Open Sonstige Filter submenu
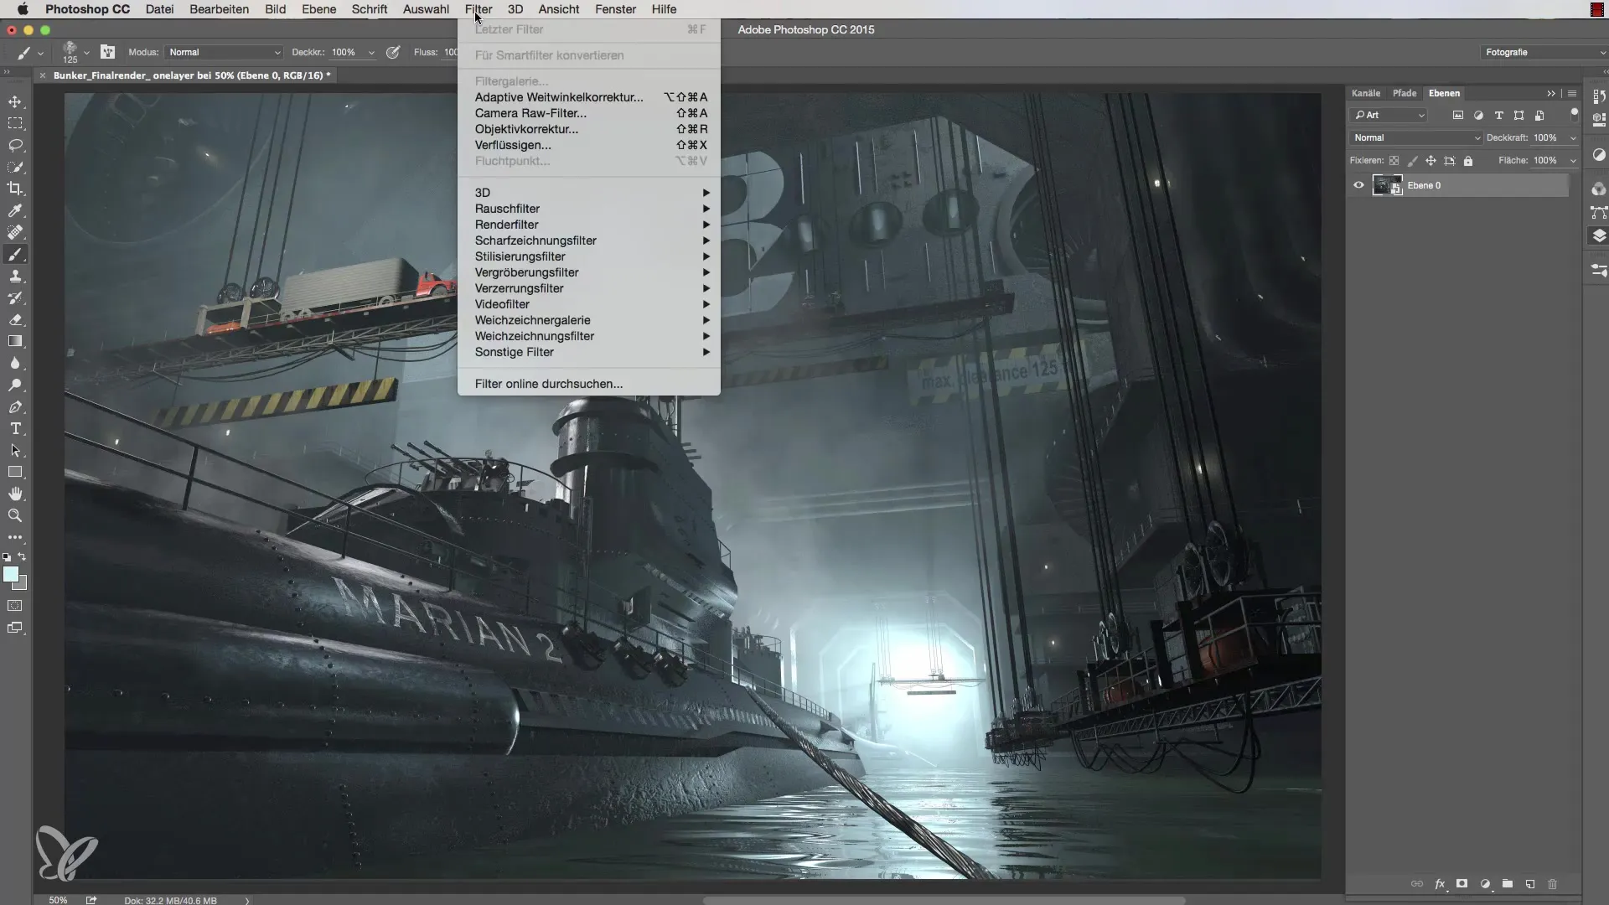The image size is (1609, 905). (x=589, y=352)
